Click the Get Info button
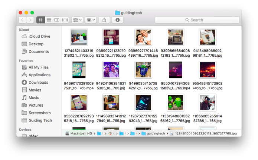 click(117, 20)
